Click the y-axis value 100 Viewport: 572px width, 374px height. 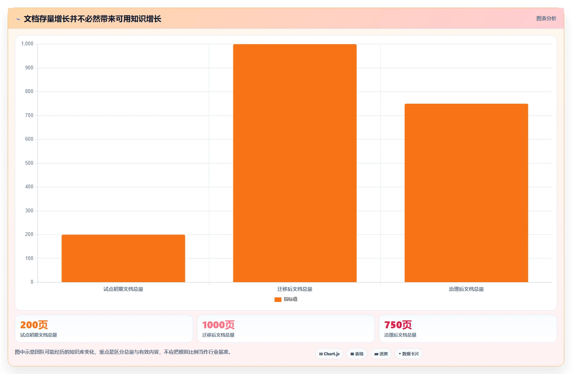(29, 258)
